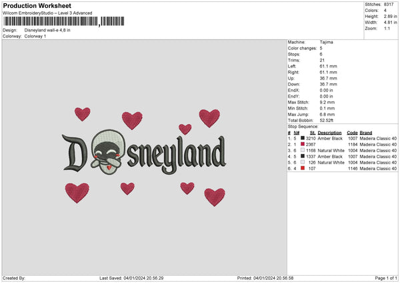Click 'Amber Black' in the 3210 stitch row

click(x=330, y=138)
